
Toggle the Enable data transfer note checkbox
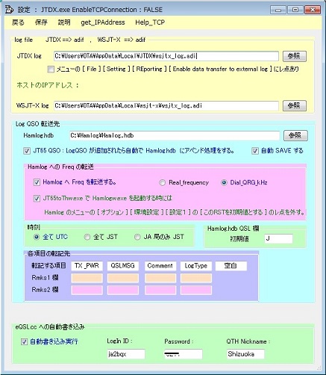pos(51,69)
